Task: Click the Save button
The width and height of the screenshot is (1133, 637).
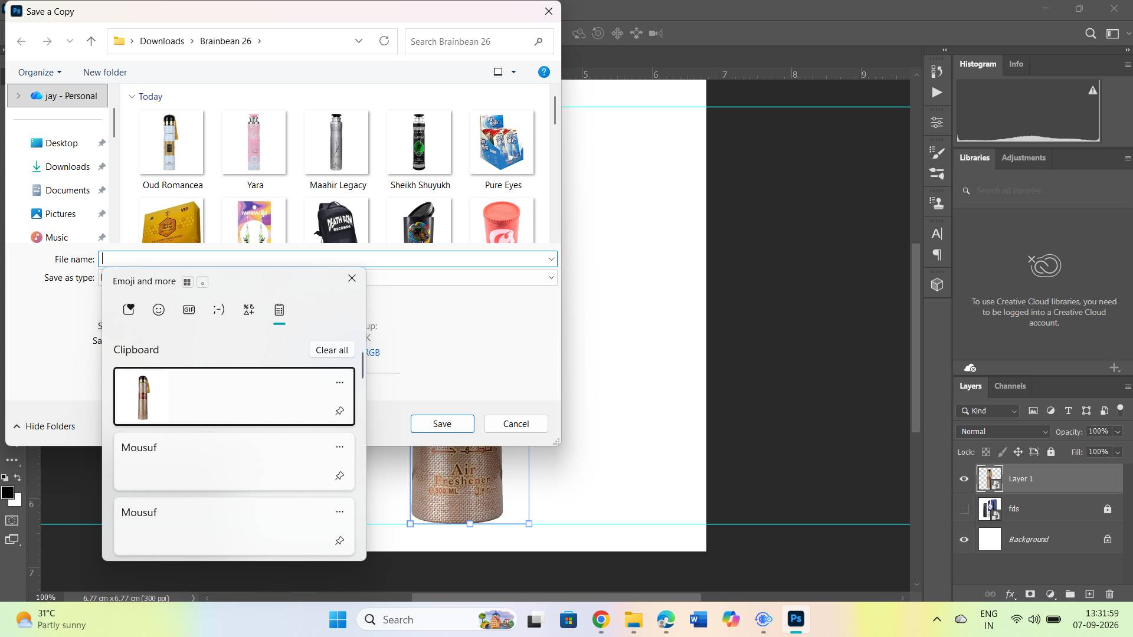Action: coord(442,424)
